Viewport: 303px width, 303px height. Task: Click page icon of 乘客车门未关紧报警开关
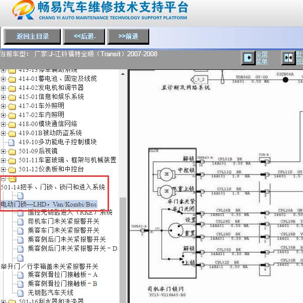21,231
